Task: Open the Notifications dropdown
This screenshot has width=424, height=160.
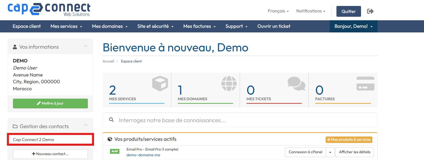Action: click(x=311, y=11)
